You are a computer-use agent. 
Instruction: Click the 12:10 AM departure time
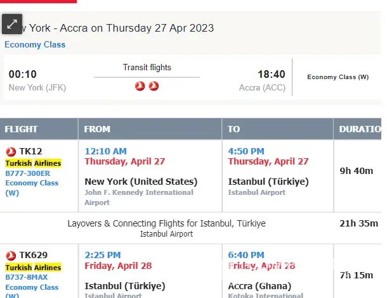point(105,151)
